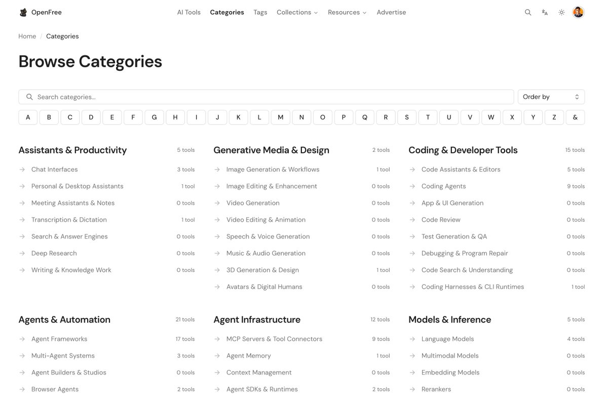608x400 pixels.
Task: Click arrow icon beside Agent Frameworks
Action: pos(22,339)
